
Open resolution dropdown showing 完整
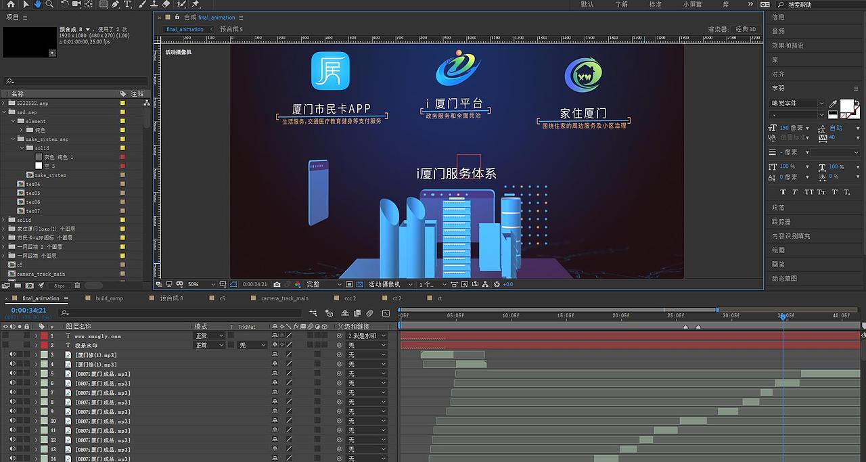coord(324,284)
